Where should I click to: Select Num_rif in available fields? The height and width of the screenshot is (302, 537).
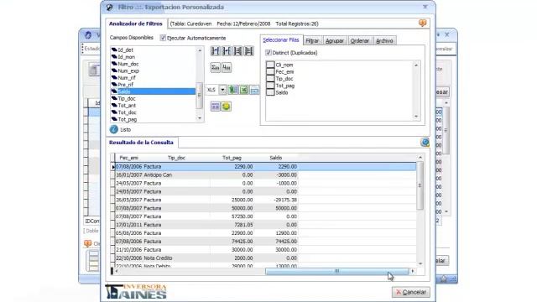(x=127, y=78)
